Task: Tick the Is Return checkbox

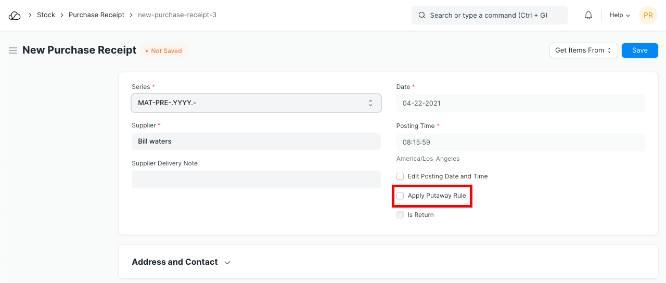Action: (400, 215)
